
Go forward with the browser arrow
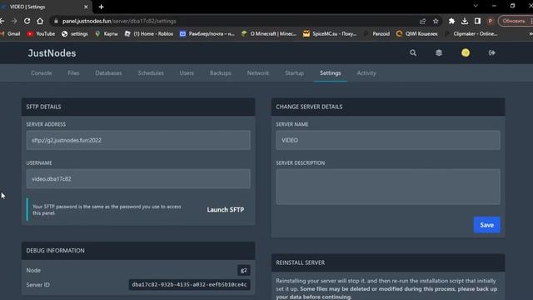click(x=14, y=21)
